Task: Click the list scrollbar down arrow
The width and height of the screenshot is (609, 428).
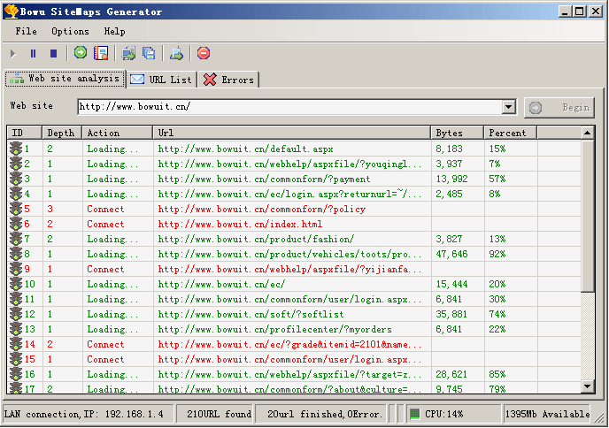Action: (x=587, y=386)
